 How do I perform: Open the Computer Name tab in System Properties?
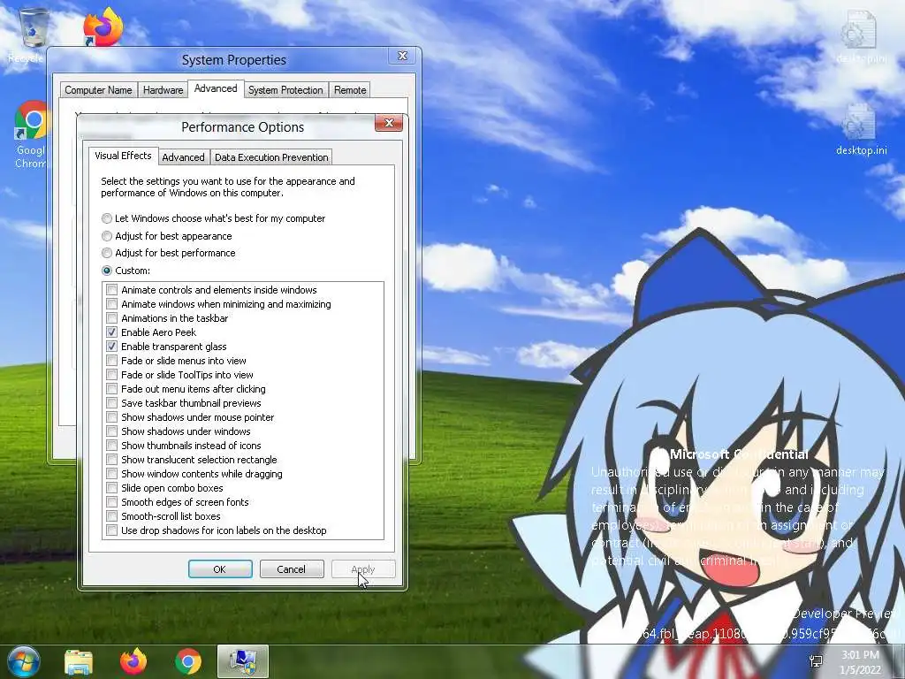click(98, 90)
